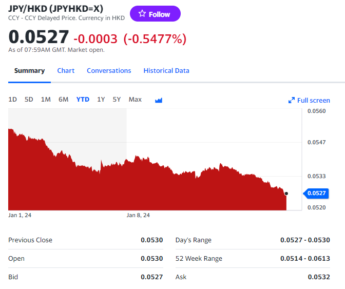345x289 pixels.
Task: Choose the 5Y chart range
Action: 117,100
